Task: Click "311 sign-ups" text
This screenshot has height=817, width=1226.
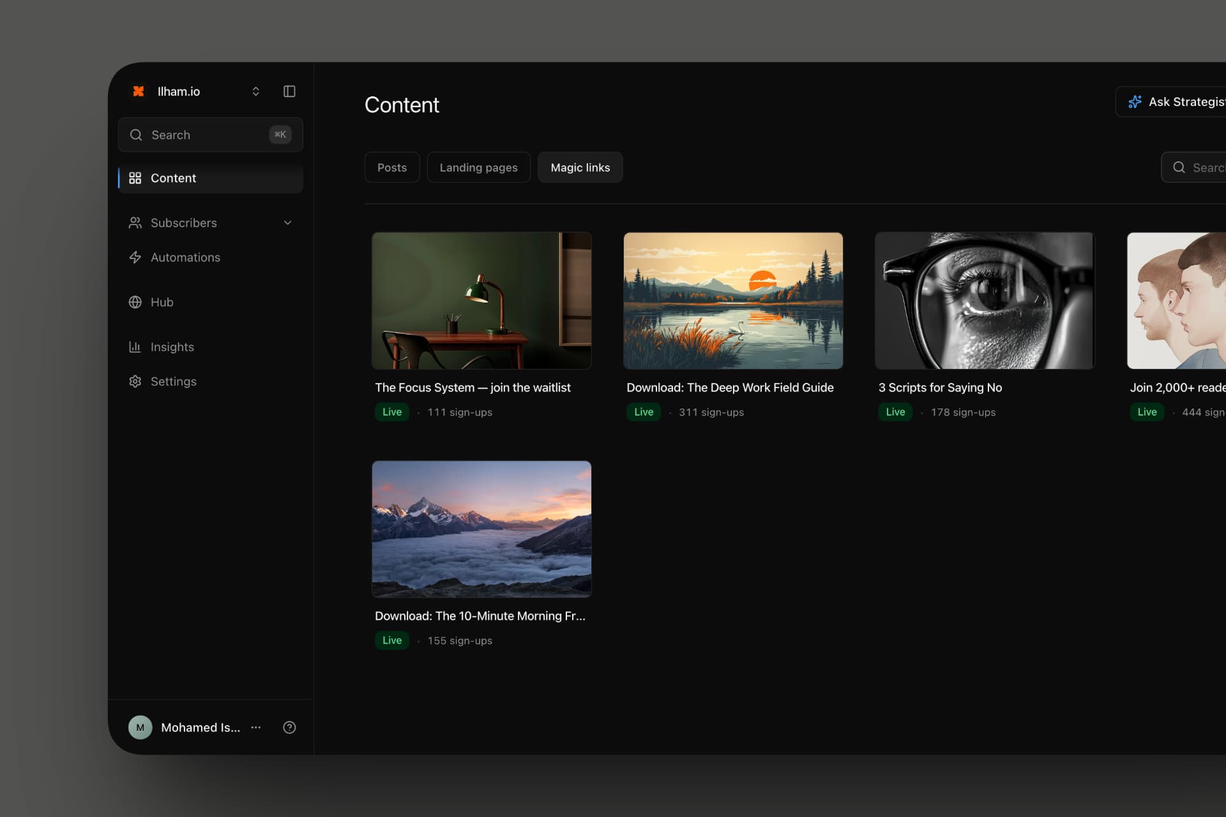Action: tap(711, 412)
